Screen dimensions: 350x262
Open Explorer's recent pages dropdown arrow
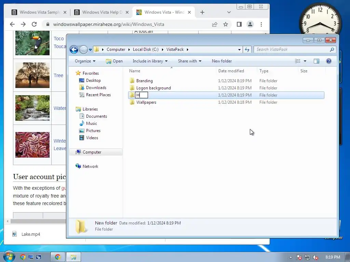(90, 50)
